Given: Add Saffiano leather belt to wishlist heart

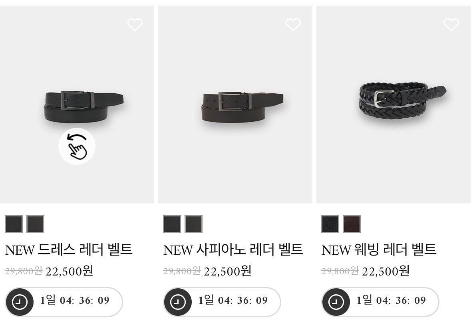Looking at the screenshot, I should click(x=293, y=25).
